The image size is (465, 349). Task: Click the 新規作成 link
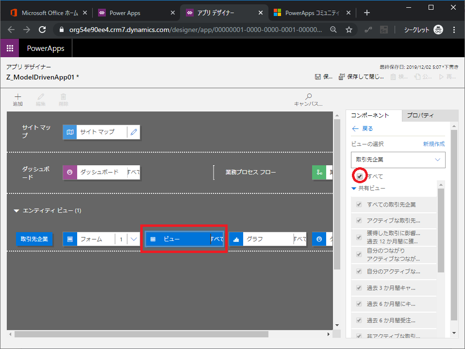[434, 144]
